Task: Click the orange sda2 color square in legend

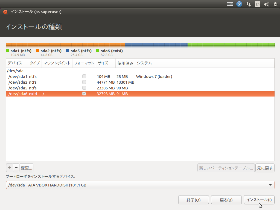Action: [x=37, y=51]
